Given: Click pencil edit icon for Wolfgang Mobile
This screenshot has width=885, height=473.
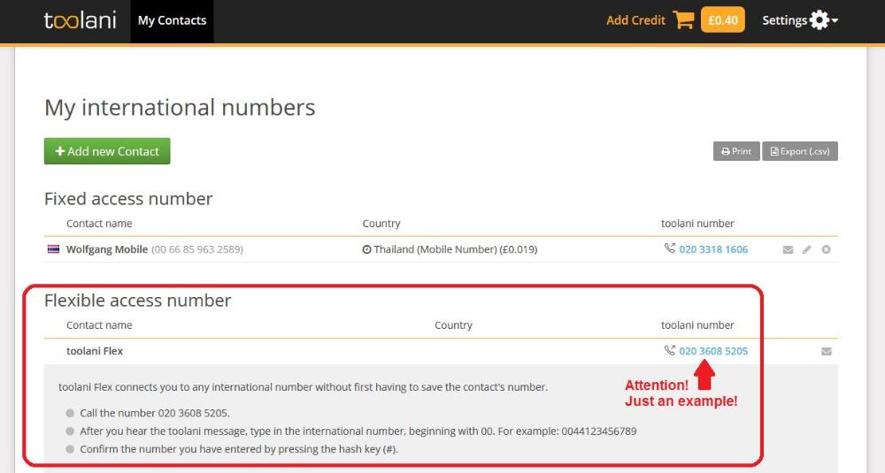Looking at the screenshot, I should (807, 249).
